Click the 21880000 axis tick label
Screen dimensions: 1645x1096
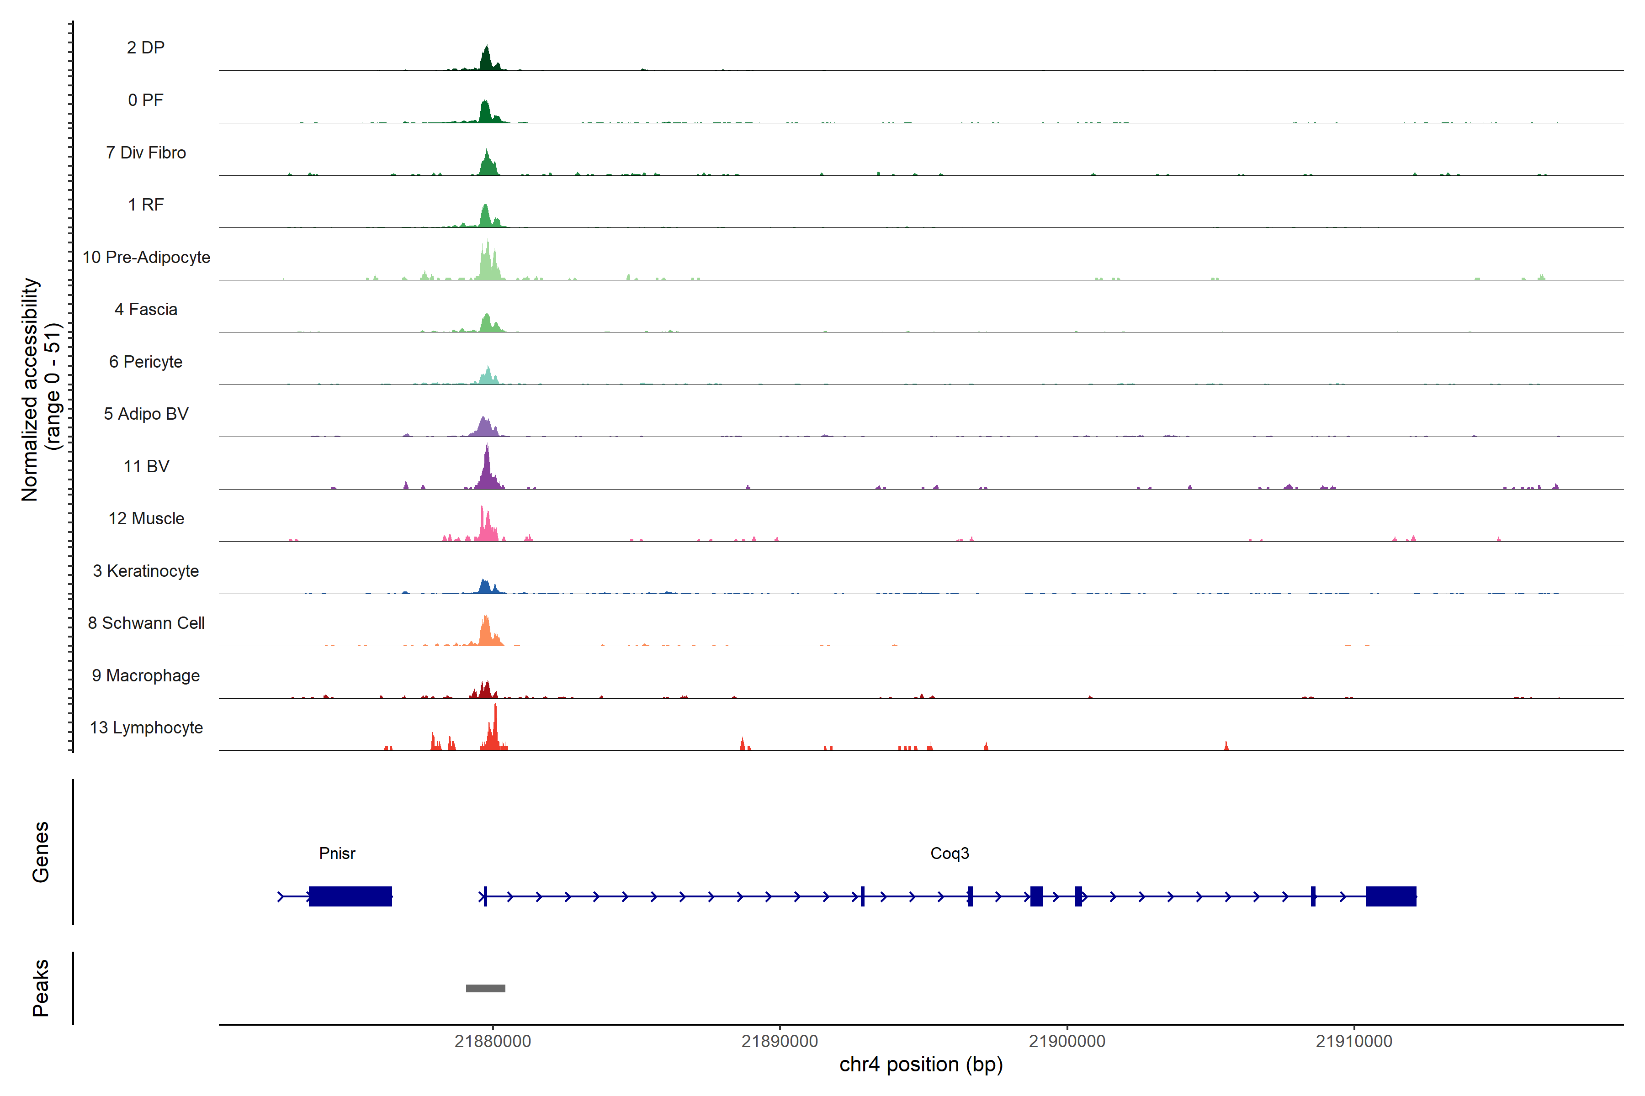[493, 1042]
